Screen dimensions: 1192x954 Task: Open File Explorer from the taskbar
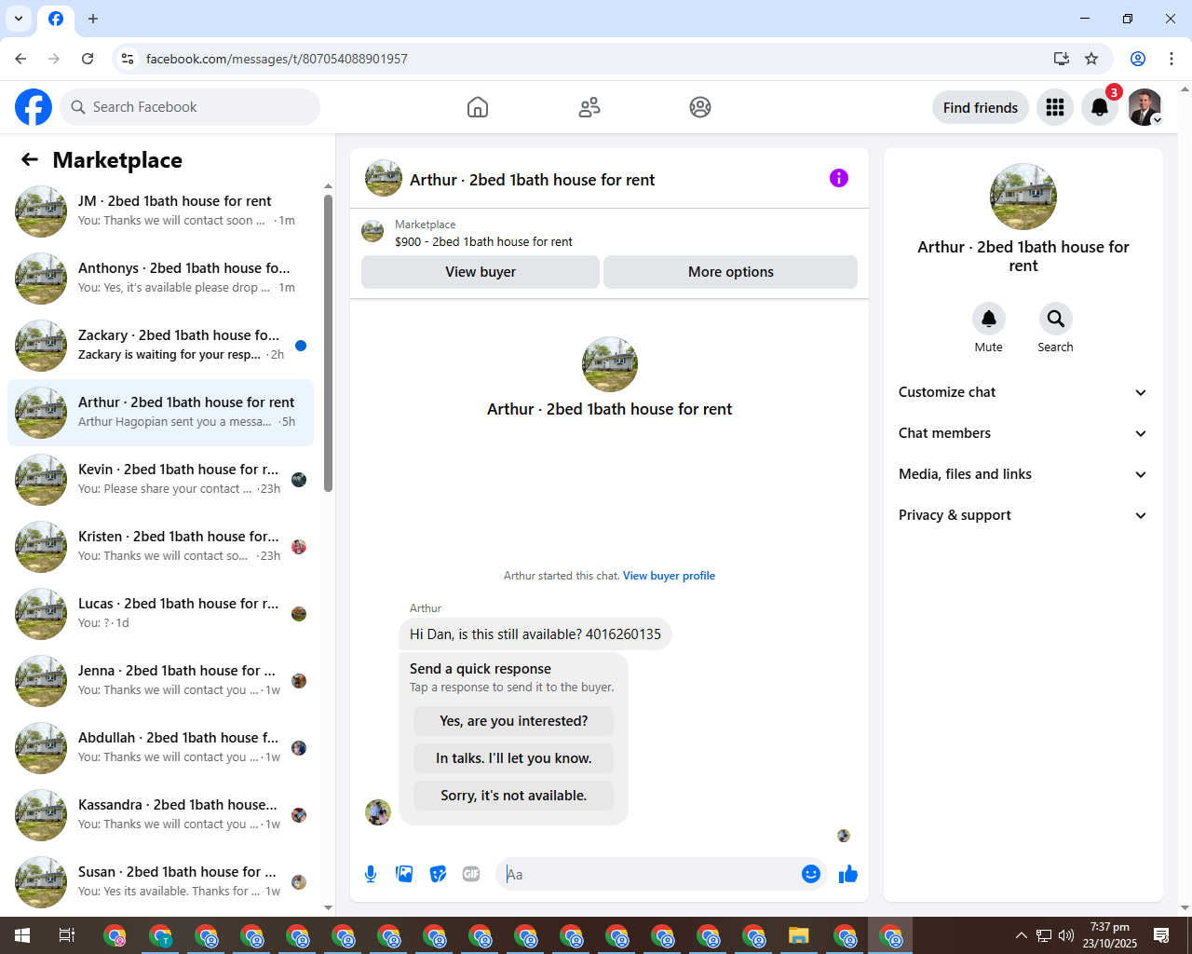click(x=799, y=935)
